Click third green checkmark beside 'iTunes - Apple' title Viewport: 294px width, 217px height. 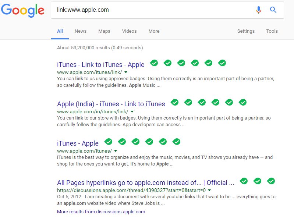[x=135, y=142]
